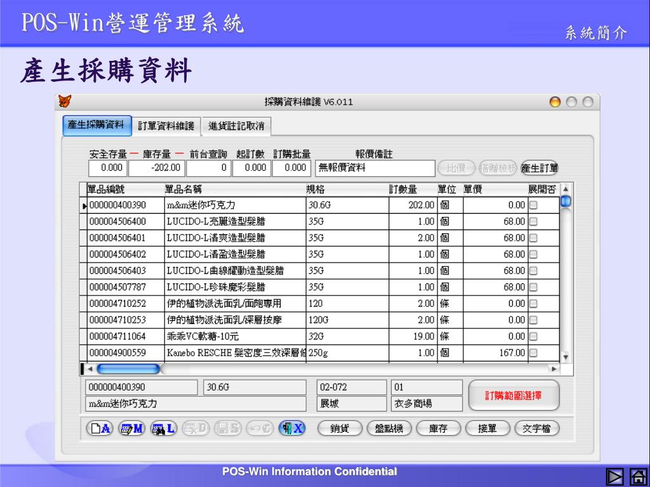
Task: Switch to 產生採購資料 tab
Action: (x=97, y=125)
